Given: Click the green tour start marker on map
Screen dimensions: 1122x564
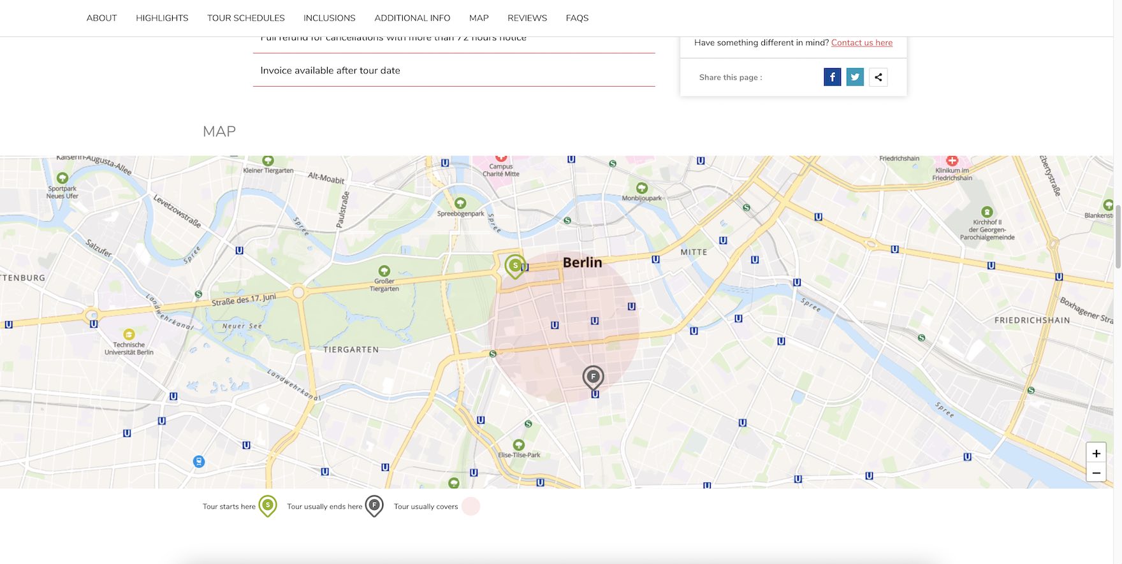Looking at the screenshot, I should [x=515, y=266].
